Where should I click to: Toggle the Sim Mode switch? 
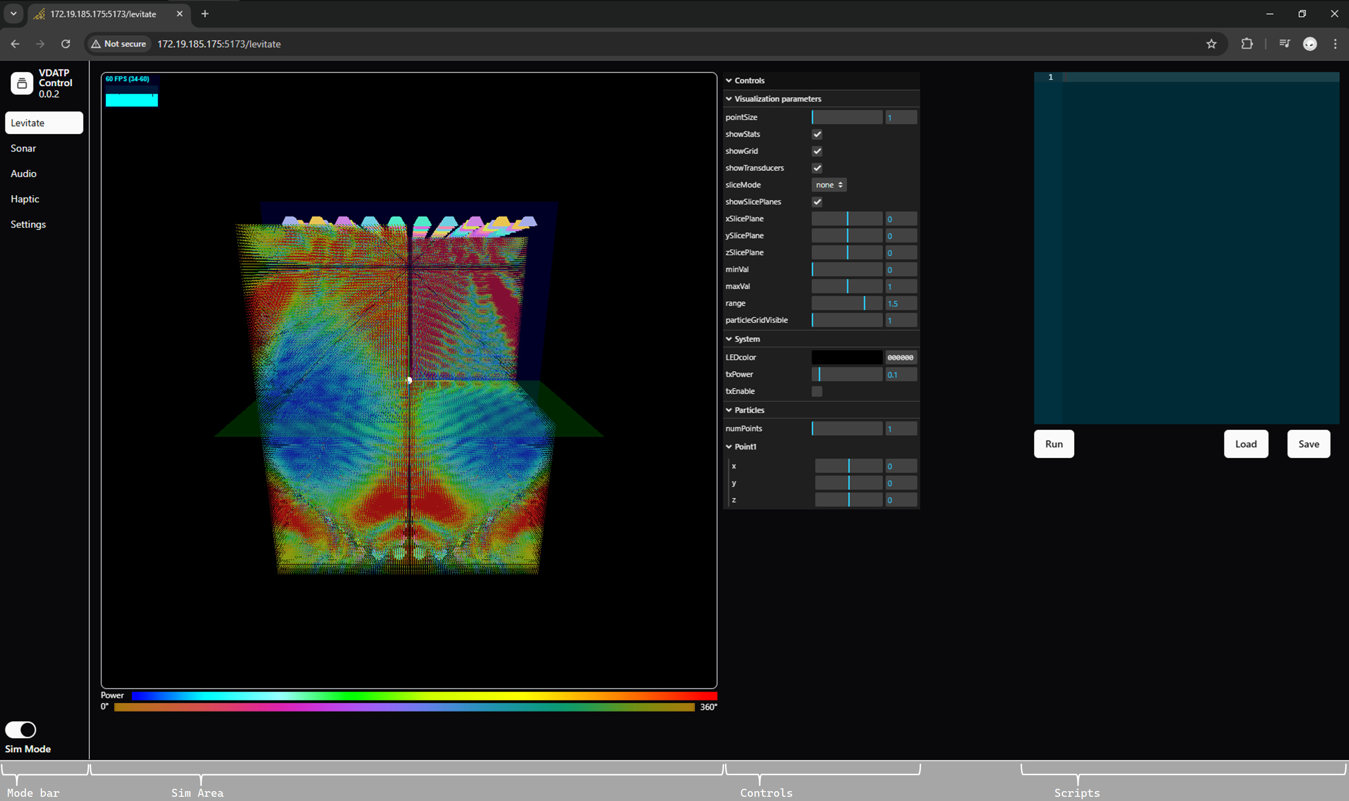click(21, 729)
